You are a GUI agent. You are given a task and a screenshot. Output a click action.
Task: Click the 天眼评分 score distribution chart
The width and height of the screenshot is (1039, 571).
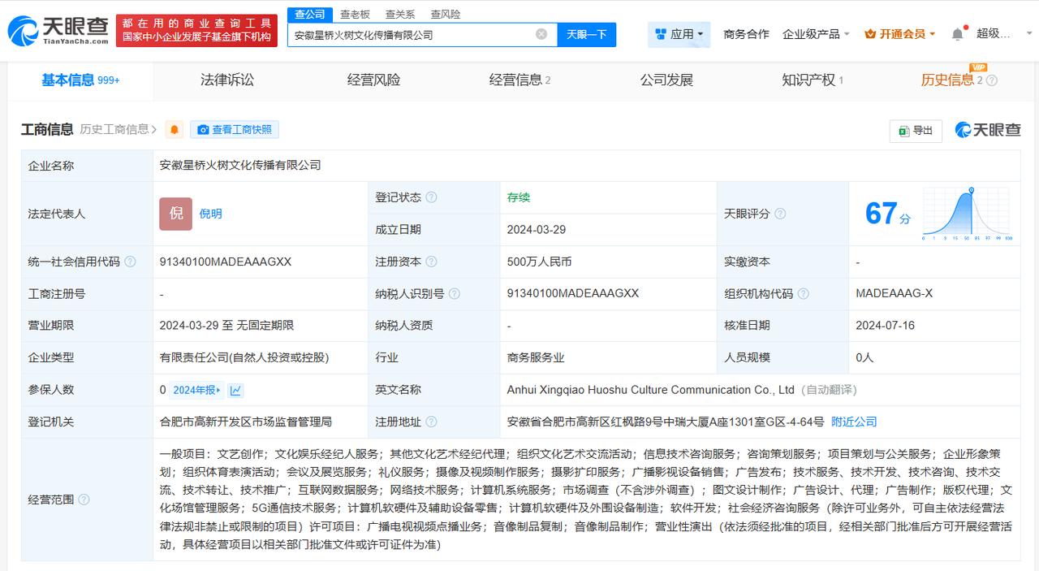[x=967, y=214]
